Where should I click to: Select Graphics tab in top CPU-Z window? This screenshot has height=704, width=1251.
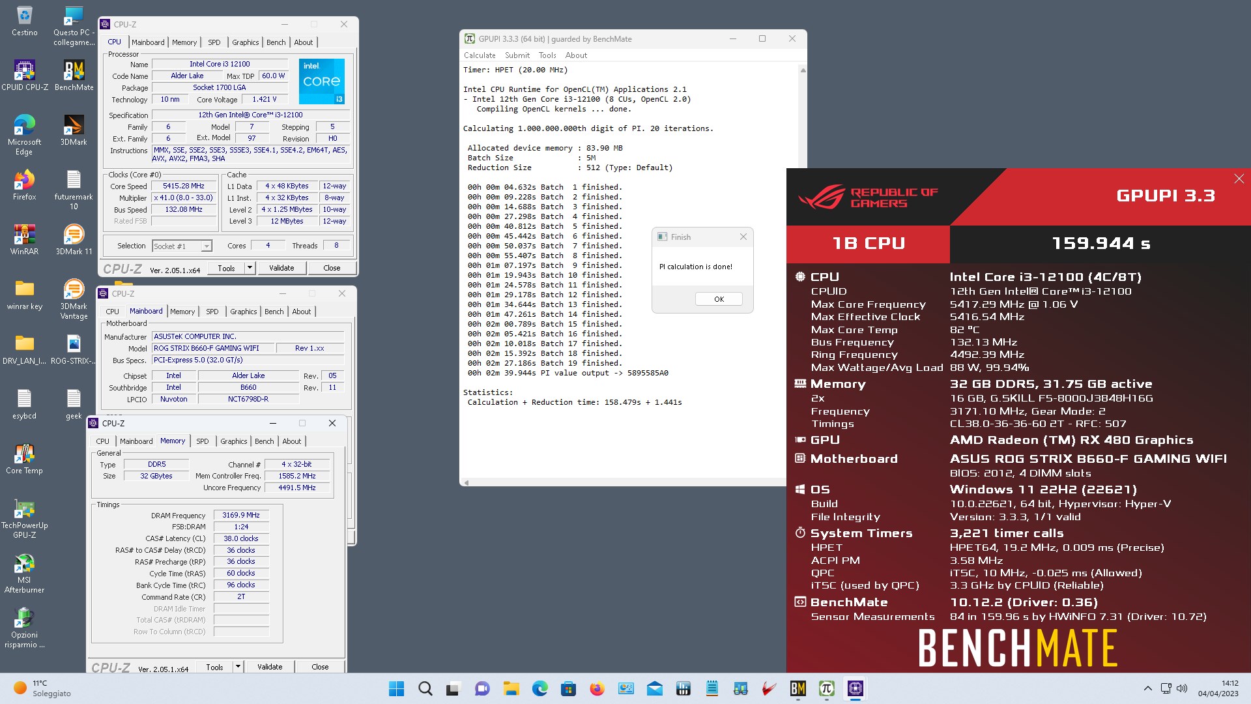(x=246, y=42)
